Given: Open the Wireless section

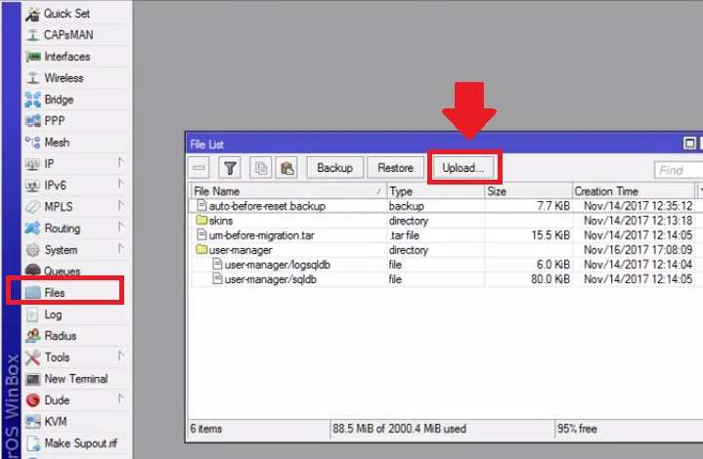Looking at the screenshot, I should pyautogui.click(x=64, y=78).
